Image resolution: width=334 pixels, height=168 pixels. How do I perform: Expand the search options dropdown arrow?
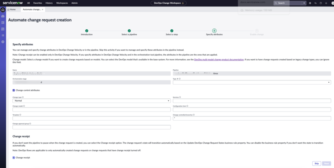(304, 3)
